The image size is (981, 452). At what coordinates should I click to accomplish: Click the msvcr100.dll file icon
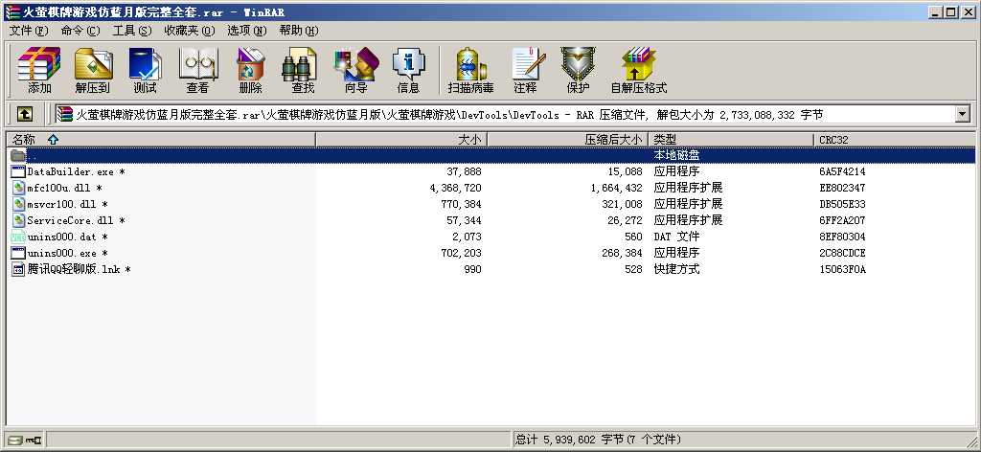tap(18, 204)
